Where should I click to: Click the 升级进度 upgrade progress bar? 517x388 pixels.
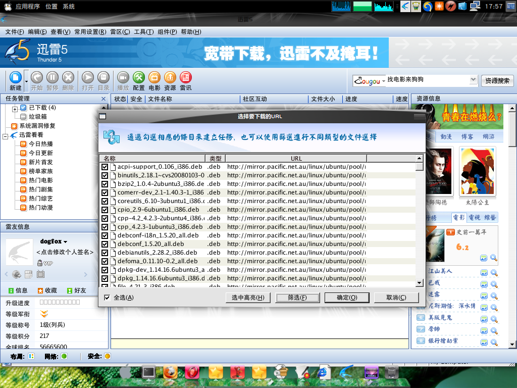tap(60, 302)
